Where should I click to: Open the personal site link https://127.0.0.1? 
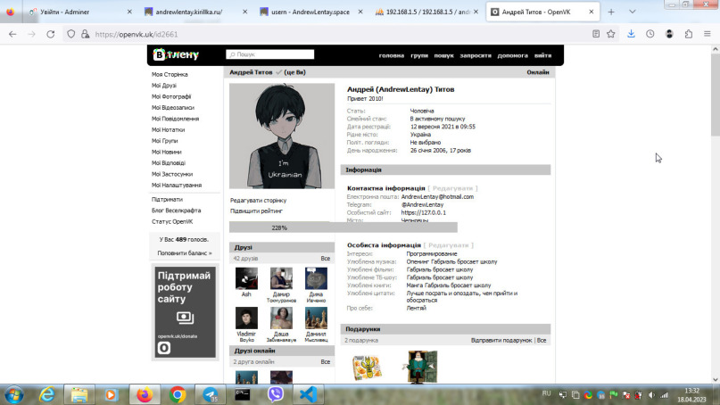pos(424,212)
